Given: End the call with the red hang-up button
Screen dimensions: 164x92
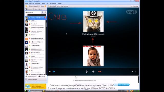Looking at the screenshot, I should (x=100, y=72).
